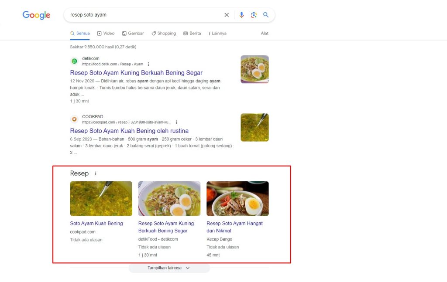This screenshot has height=282, width=447.
Task: Click the Cookpad favicon beside the second result
Action: [74, 119]
